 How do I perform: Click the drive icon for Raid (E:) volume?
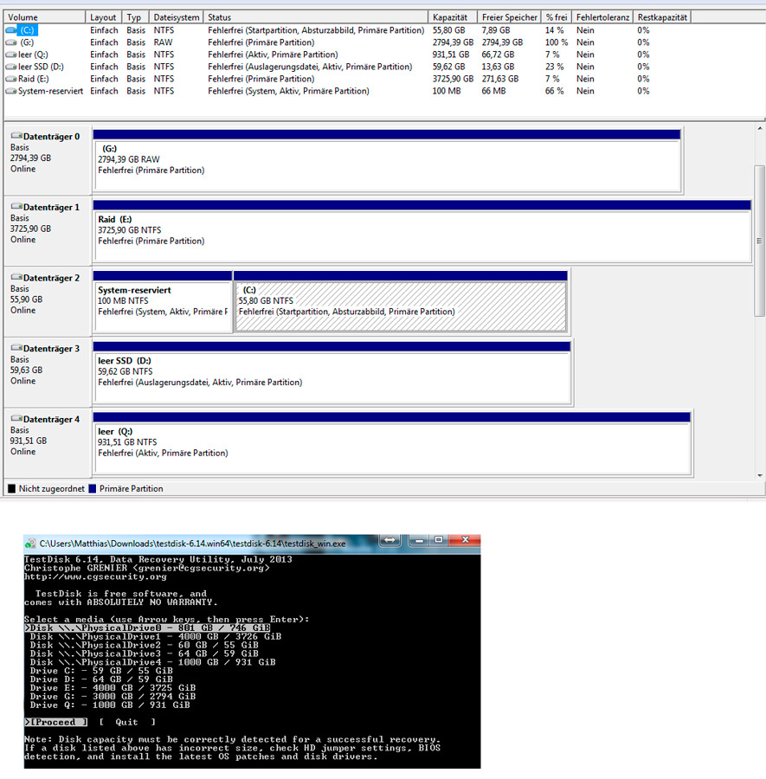tap(11, 79)
